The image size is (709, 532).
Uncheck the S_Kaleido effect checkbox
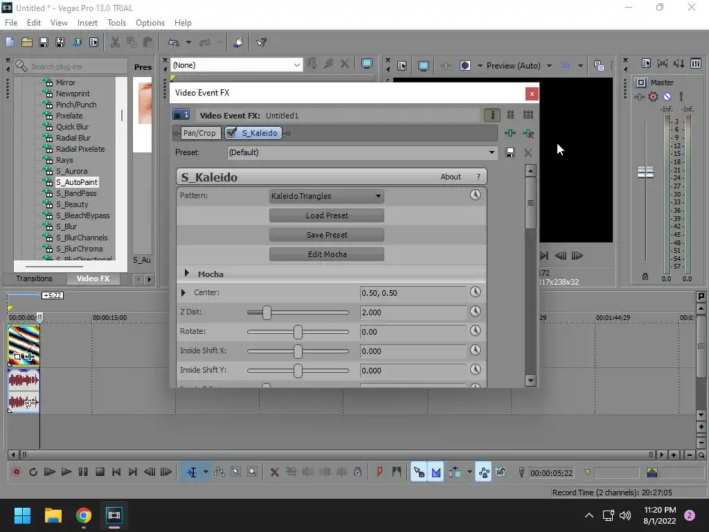[x=231, y=132]
